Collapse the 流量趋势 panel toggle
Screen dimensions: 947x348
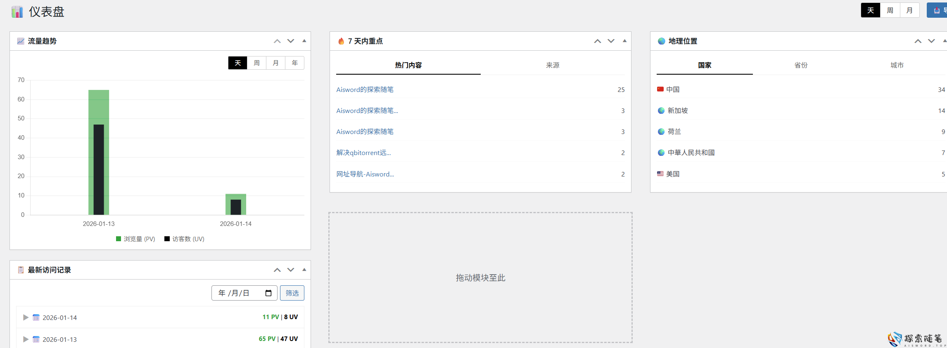304,41
